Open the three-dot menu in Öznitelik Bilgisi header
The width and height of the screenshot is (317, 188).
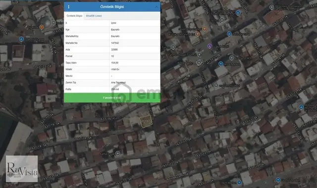[68, 6]
